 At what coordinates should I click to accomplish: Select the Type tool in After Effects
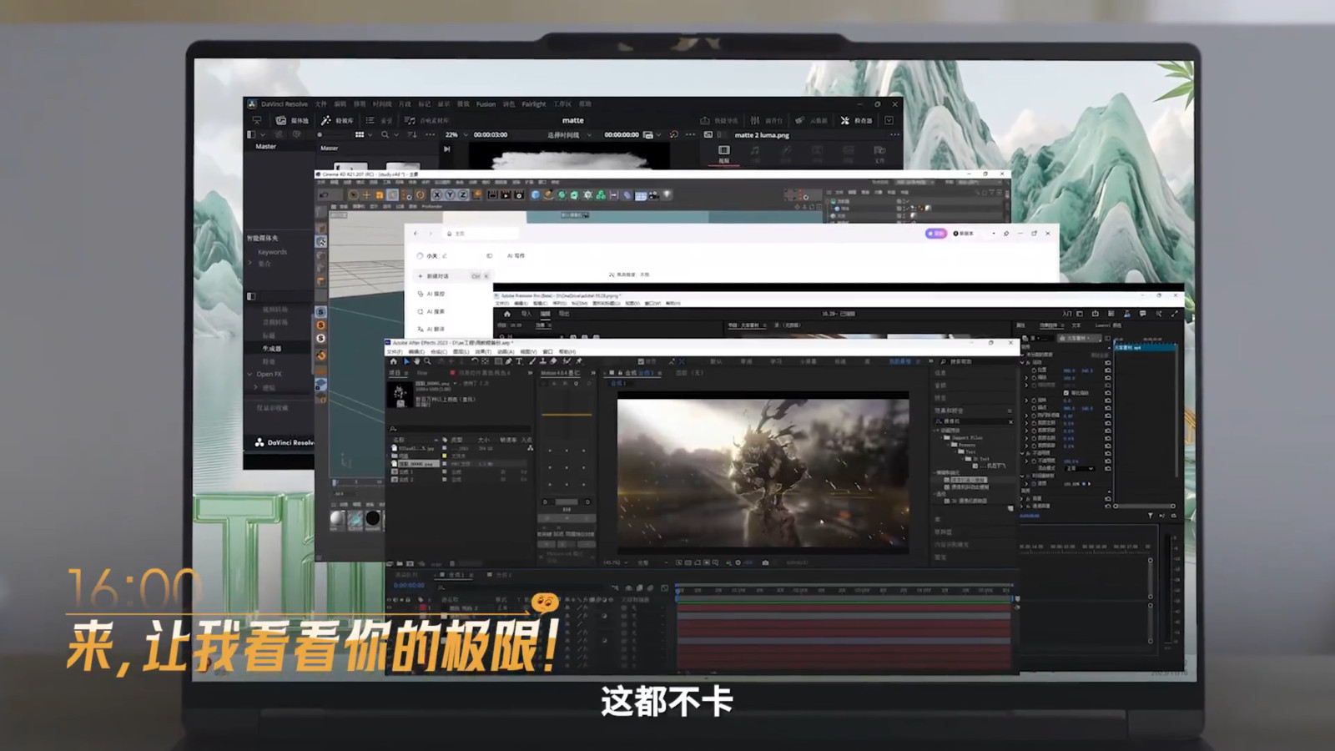click(x=519, y=361)
